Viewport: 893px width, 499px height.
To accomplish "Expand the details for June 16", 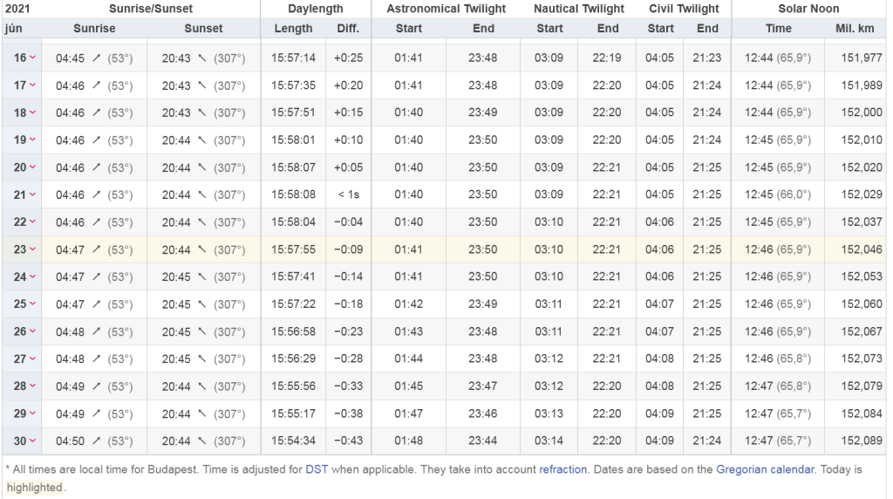I will [x=32, y=58].
